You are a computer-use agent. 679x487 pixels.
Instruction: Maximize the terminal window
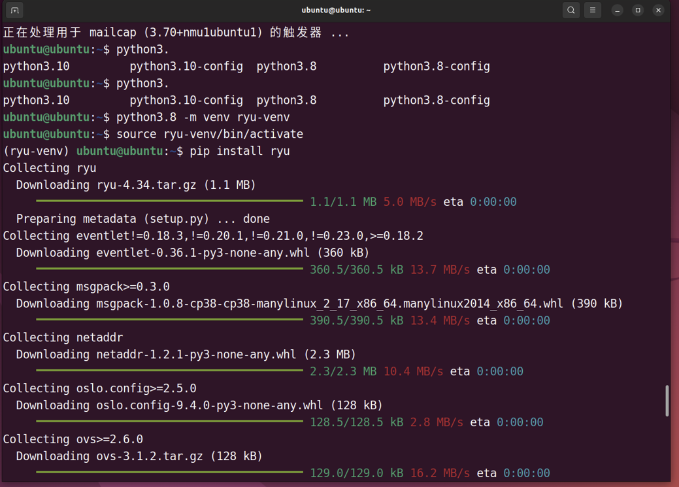click(x=638, y=10)
